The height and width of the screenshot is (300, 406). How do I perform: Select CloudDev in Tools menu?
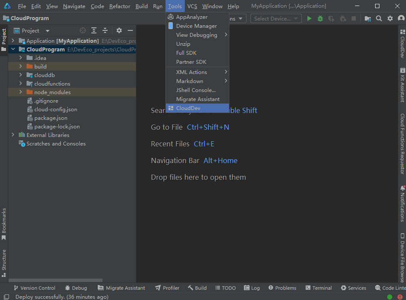[188, 108]
